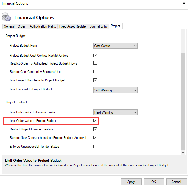The width and height of the screenshot is (188, 187).
Task: Expand the Limit Forecast to Project Budget dropdown
Action: (x=115, y=90)
